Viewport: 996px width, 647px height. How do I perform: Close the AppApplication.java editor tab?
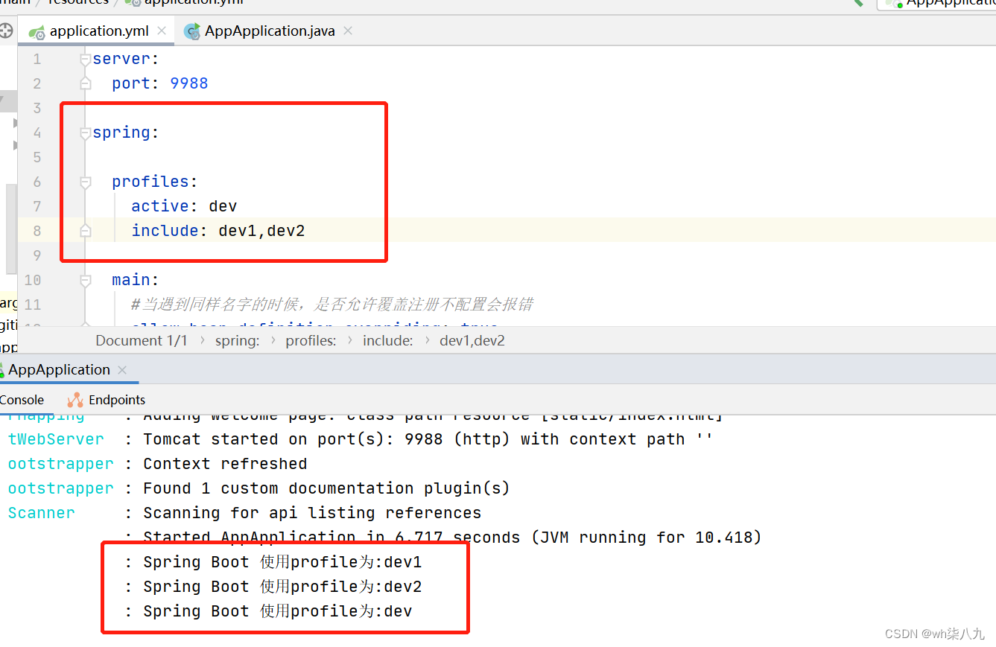click(348, 31)
